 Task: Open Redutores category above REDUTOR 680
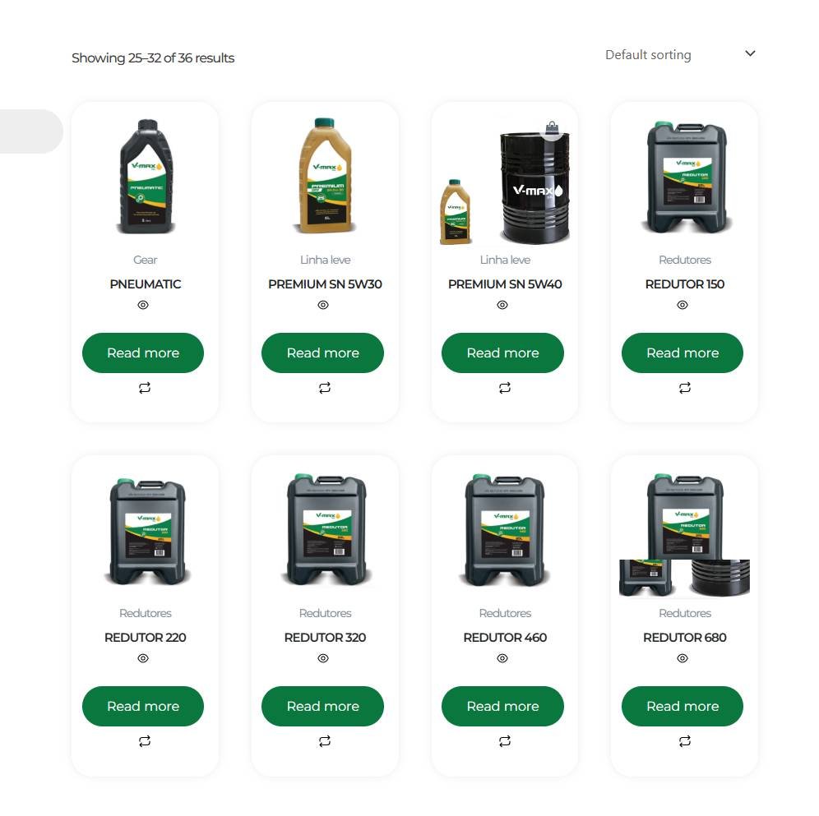click(x=685, y=613)
